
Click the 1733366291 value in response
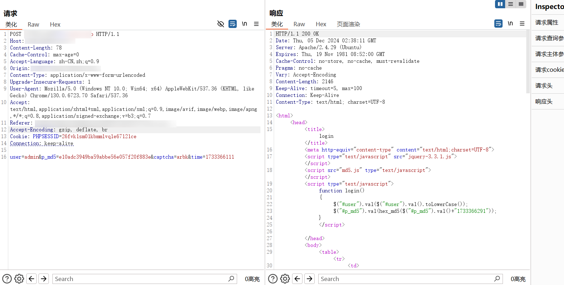(471, 211)
